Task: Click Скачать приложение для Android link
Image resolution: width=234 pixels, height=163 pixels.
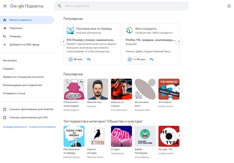Action: (x=31, y=109)
